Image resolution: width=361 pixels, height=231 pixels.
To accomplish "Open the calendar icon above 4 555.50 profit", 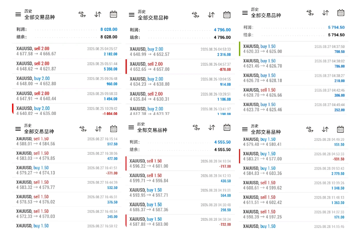I will 227,127.
